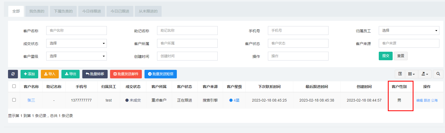Click the 助记名称 input field
The width and height of the screenshot is (445, 133).
pos(187,30)
